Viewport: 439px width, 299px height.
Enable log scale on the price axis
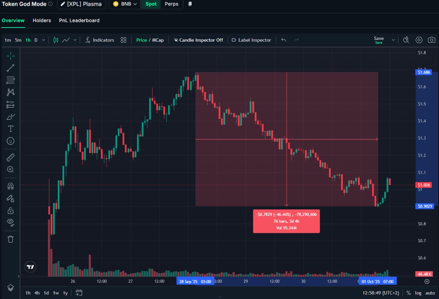pos(418,293)
